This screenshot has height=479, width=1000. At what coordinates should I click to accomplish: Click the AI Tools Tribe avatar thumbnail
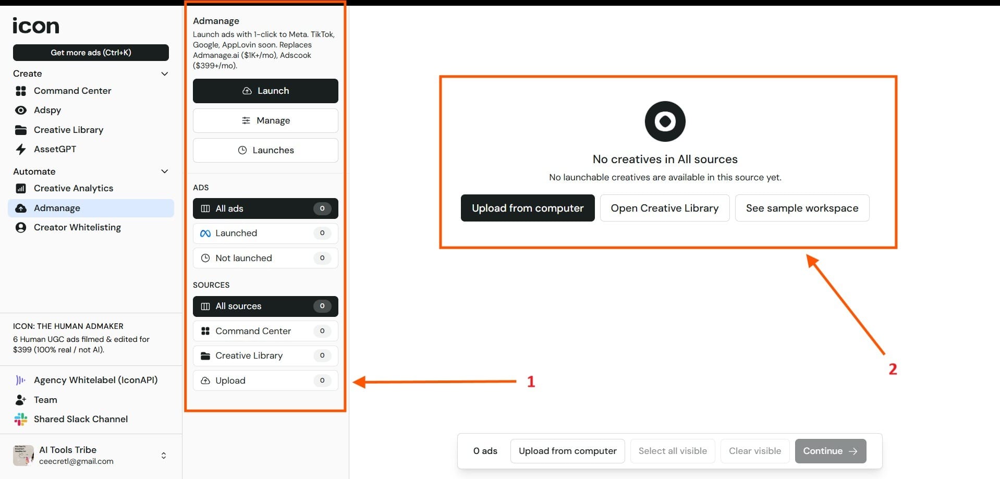(x=23, y=455)
